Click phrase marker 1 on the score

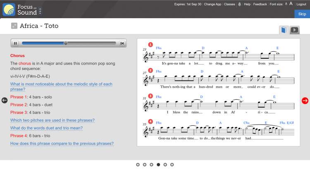pos(150,45)
